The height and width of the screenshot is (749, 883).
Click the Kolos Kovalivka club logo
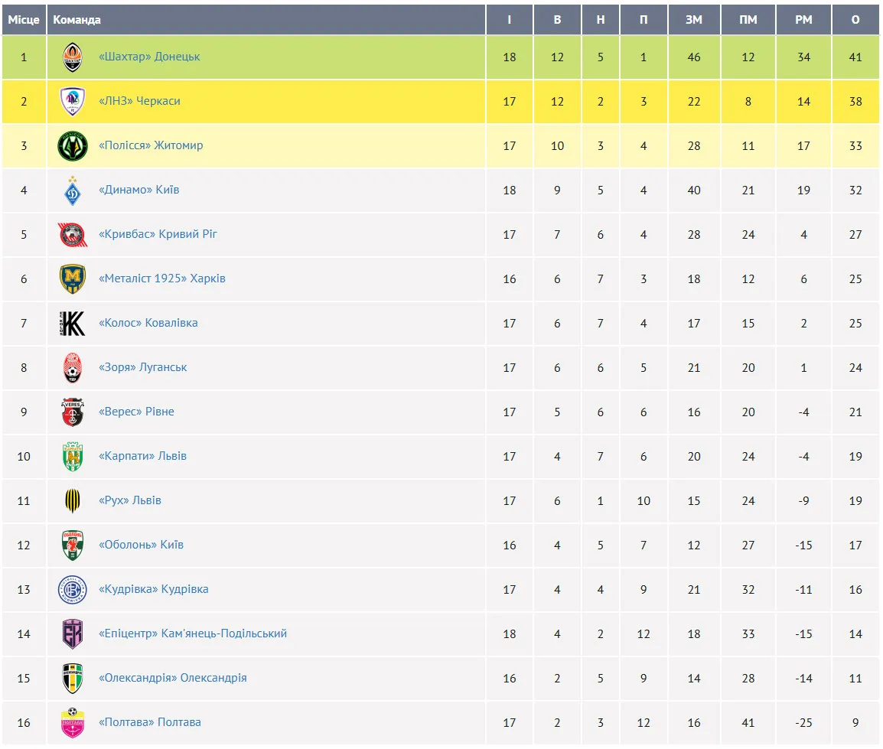(x=73, y=324)
